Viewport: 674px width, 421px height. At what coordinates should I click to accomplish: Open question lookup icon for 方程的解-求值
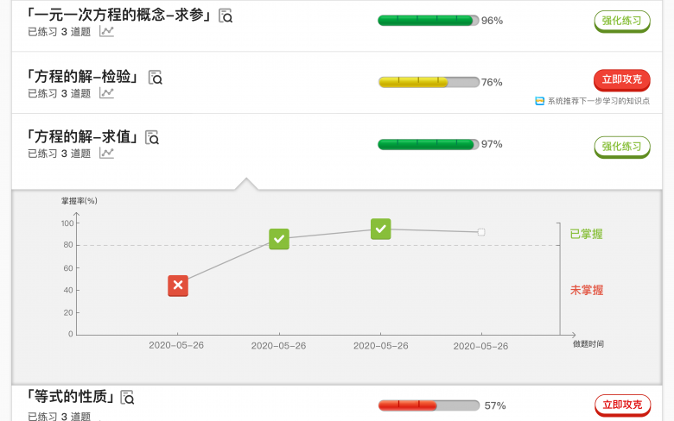tap(152, 138)
